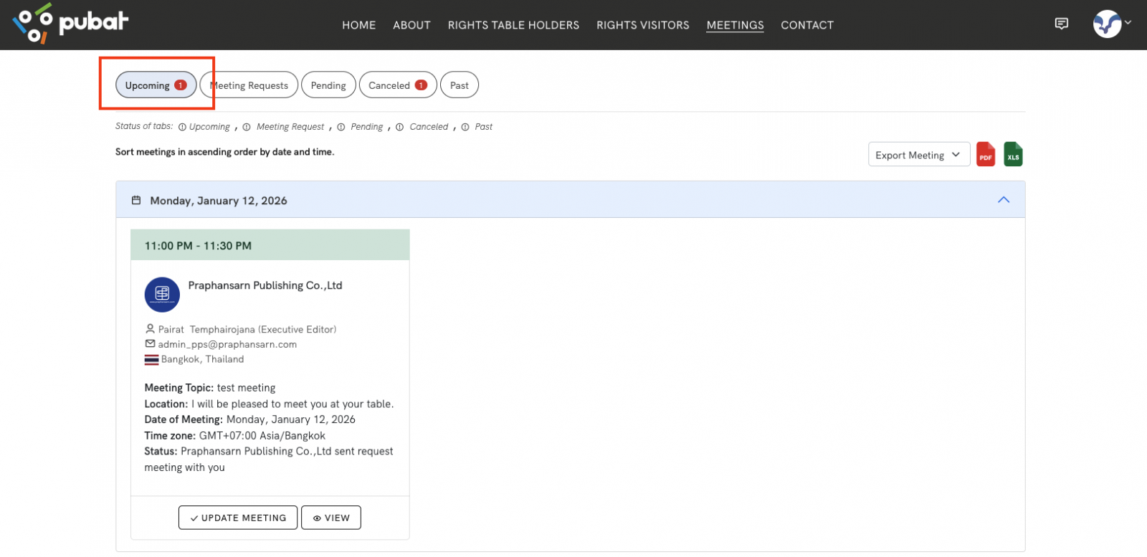Click the 'GMT+07:00 Asia/Bangkok' time zone text
This screenshot has height=557, width=1147.
coord(262,436)
